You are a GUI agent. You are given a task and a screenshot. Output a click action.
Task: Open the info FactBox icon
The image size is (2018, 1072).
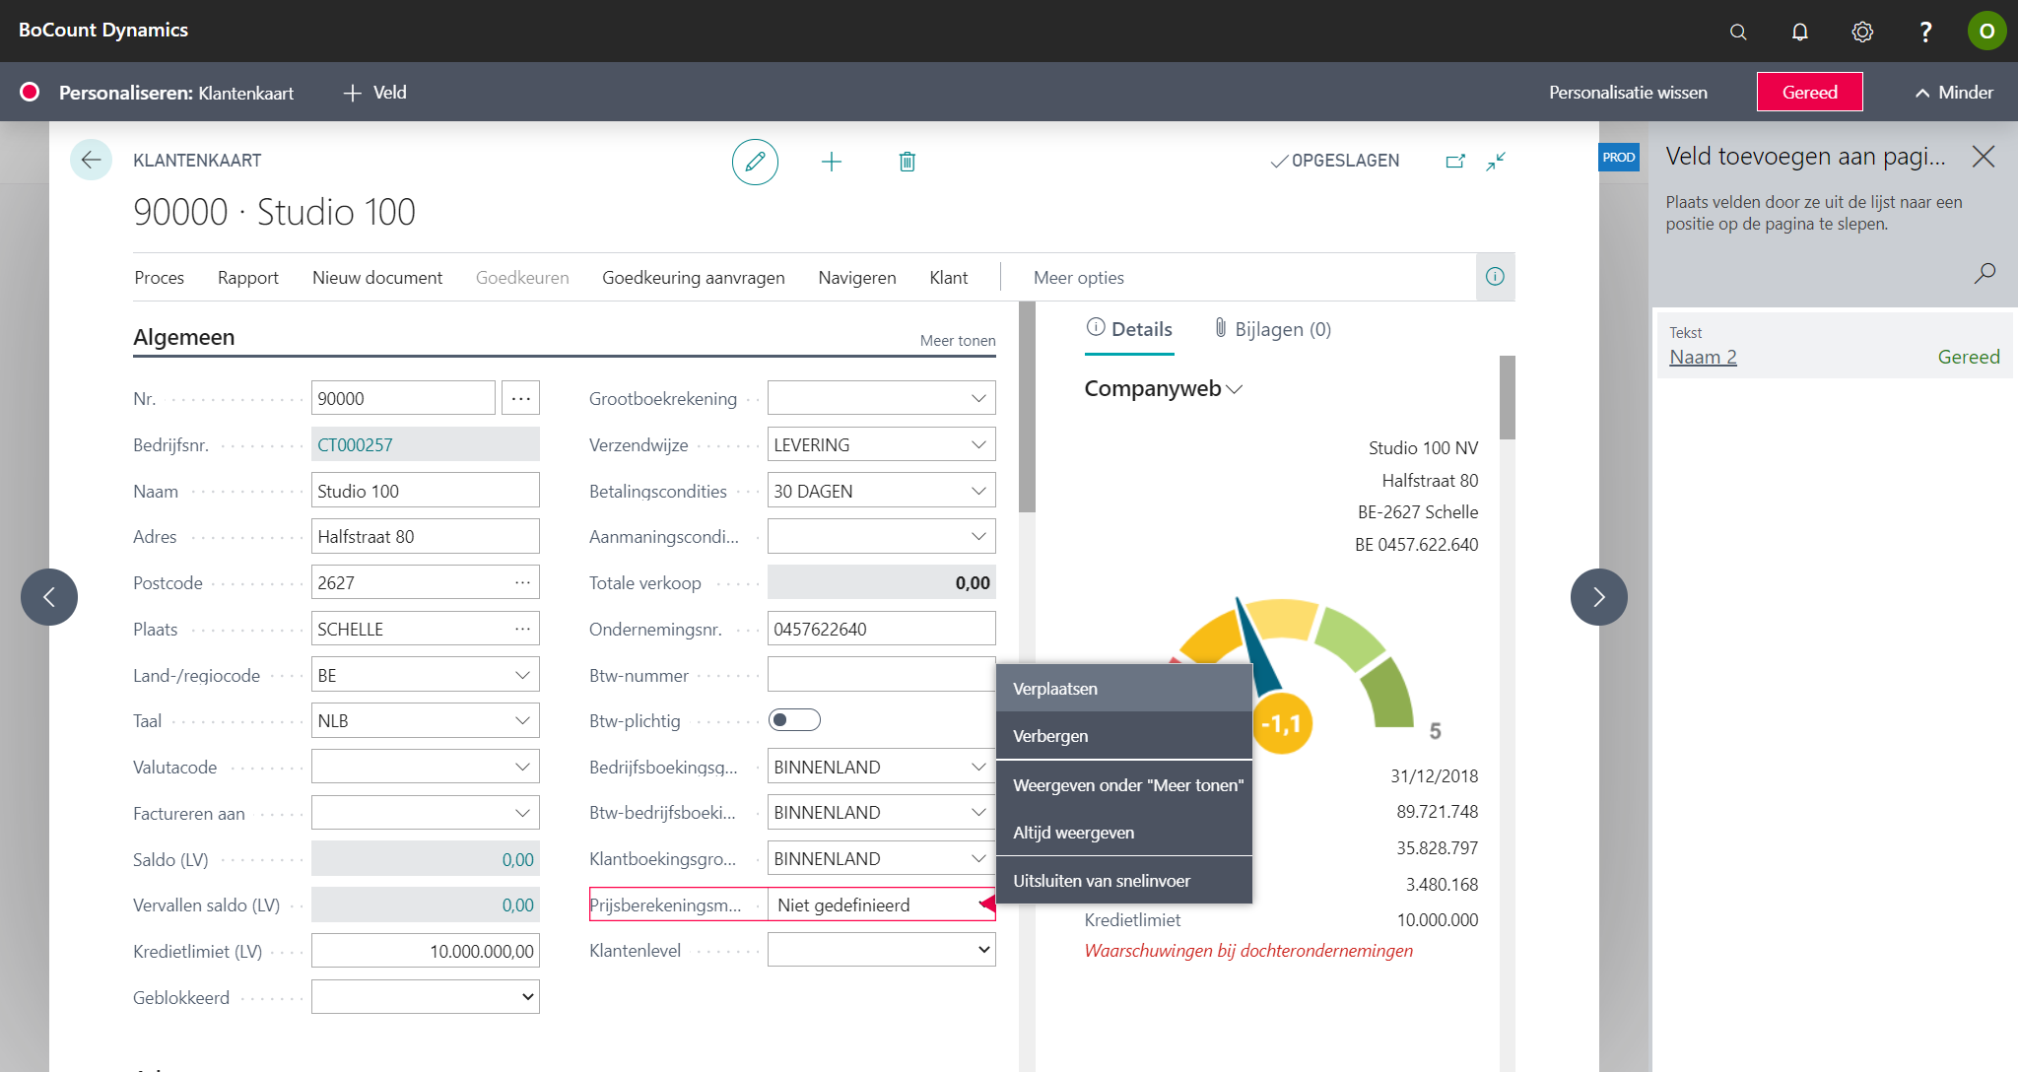[1495, 277]
